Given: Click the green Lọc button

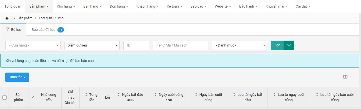Looking at the screenshot, I should click(277, 45).
